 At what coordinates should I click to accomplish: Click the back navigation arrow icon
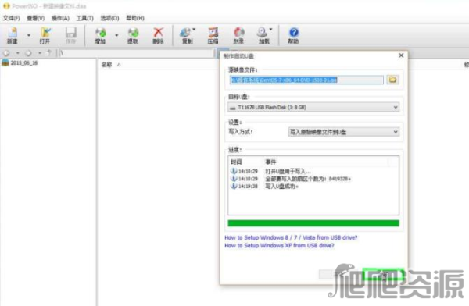(6, 53)
